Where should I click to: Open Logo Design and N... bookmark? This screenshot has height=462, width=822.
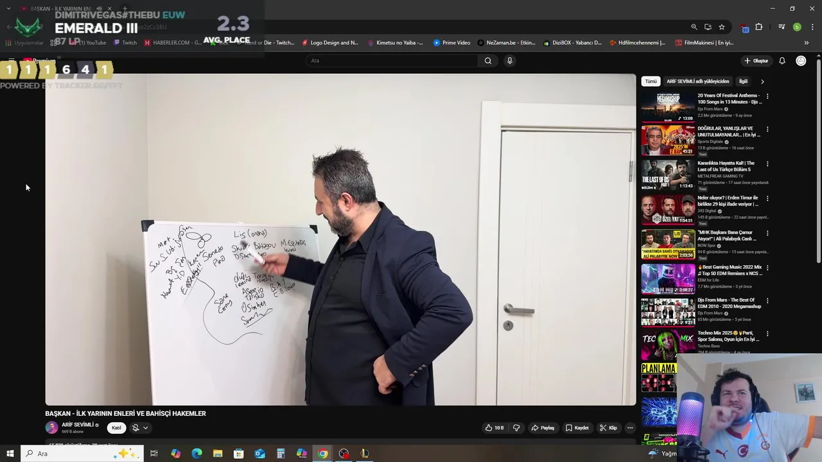pyautogui.click(x=330, y=43)
